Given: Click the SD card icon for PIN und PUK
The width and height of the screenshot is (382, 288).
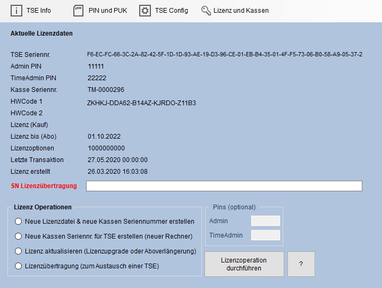Looking at the screenshot, I should coord(78,11).
